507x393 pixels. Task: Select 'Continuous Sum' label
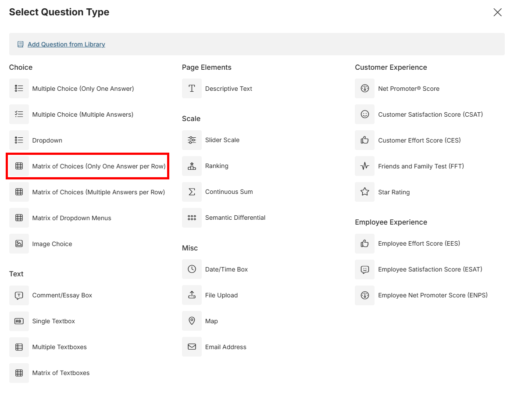[x=229, y=192]
